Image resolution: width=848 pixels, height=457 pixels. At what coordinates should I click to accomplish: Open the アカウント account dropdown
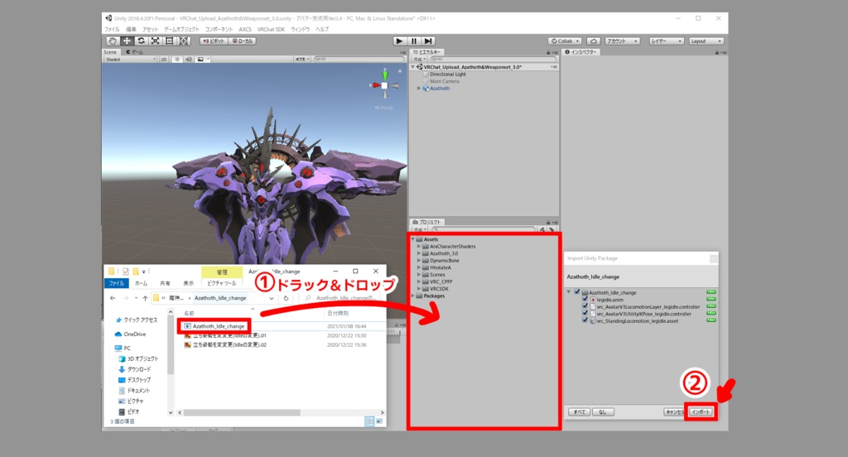622,41
